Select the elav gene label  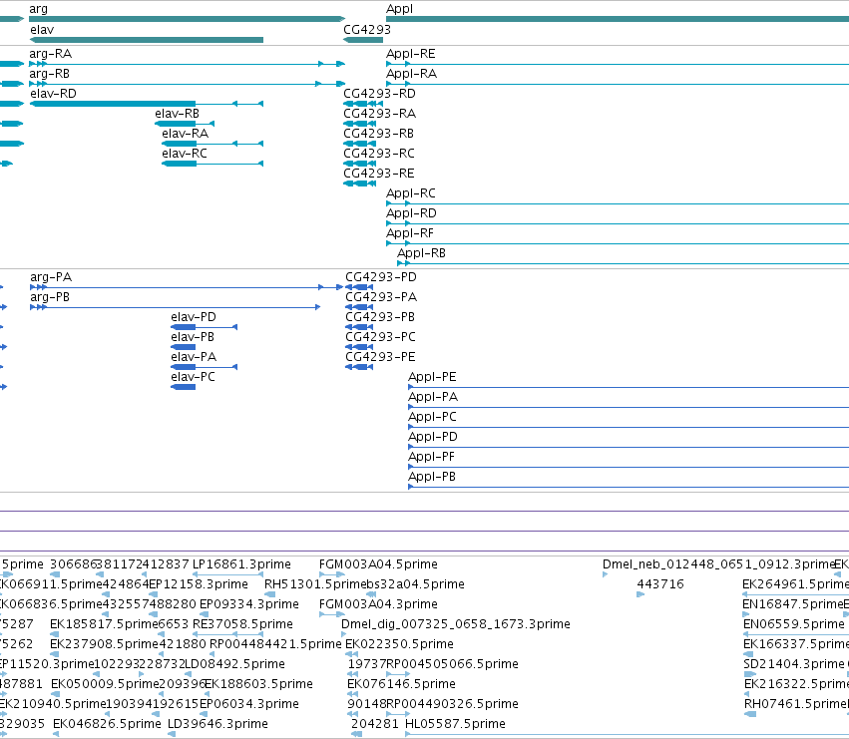pyautogui.click(x=42, y=30)
